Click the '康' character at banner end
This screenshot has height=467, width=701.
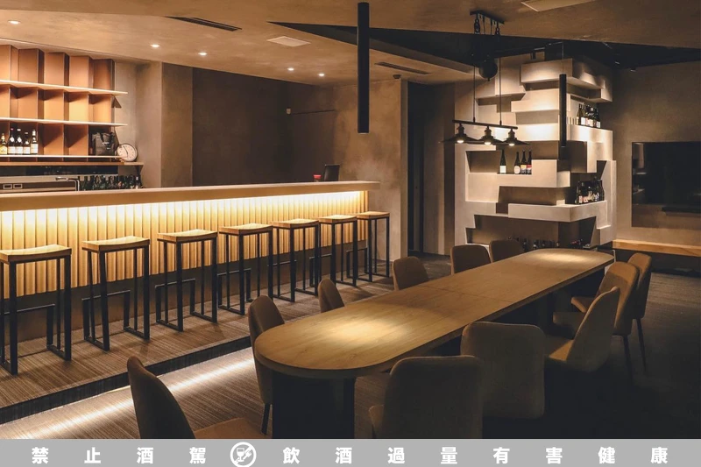click(659, 455)
